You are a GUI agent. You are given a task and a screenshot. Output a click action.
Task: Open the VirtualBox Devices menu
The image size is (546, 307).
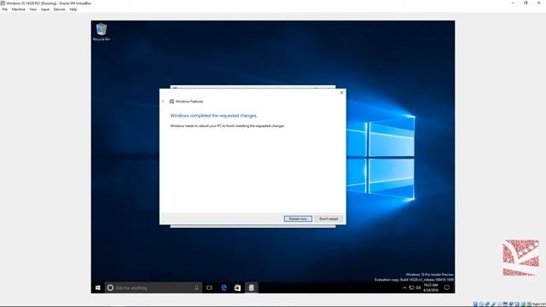[x=59, y=9]
